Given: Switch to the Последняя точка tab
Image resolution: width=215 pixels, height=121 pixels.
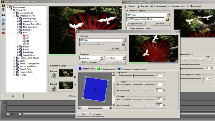Looking at the screenshot, I should tap(106, 69).
